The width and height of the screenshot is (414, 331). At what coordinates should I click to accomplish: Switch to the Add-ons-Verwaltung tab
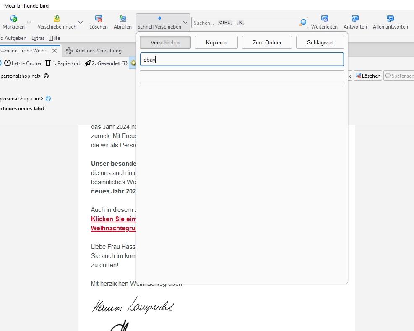(98, 51)
